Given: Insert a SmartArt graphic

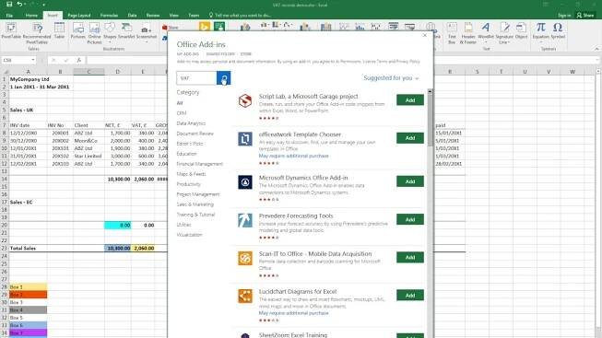Looking at the screenshot, I should click(x=126, y=30).
